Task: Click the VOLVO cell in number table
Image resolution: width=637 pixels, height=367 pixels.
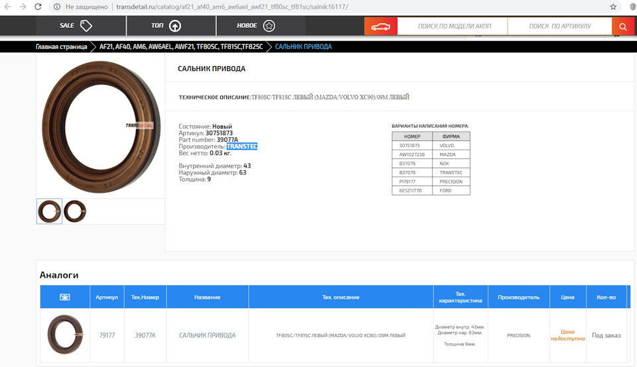Action: 451,146
